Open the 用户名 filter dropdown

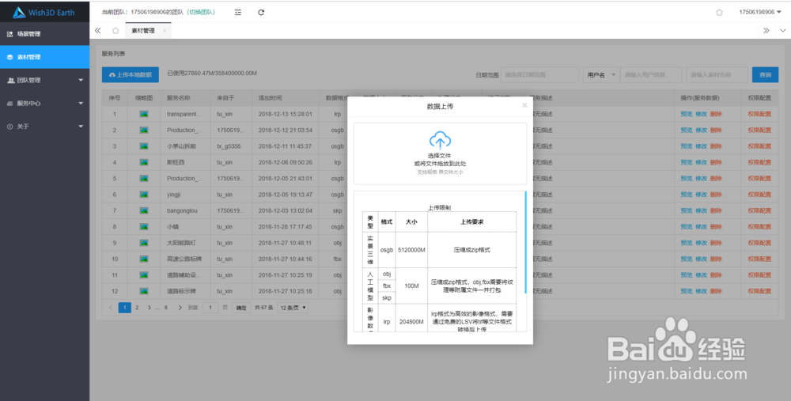[x=601, y=74]
